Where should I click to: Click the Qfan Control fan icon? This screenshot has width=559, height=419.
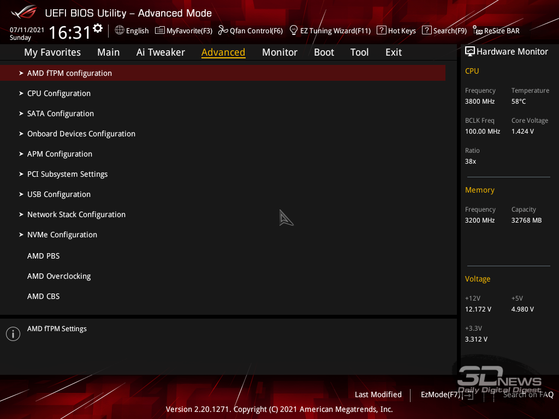click(x=223, y=31)
